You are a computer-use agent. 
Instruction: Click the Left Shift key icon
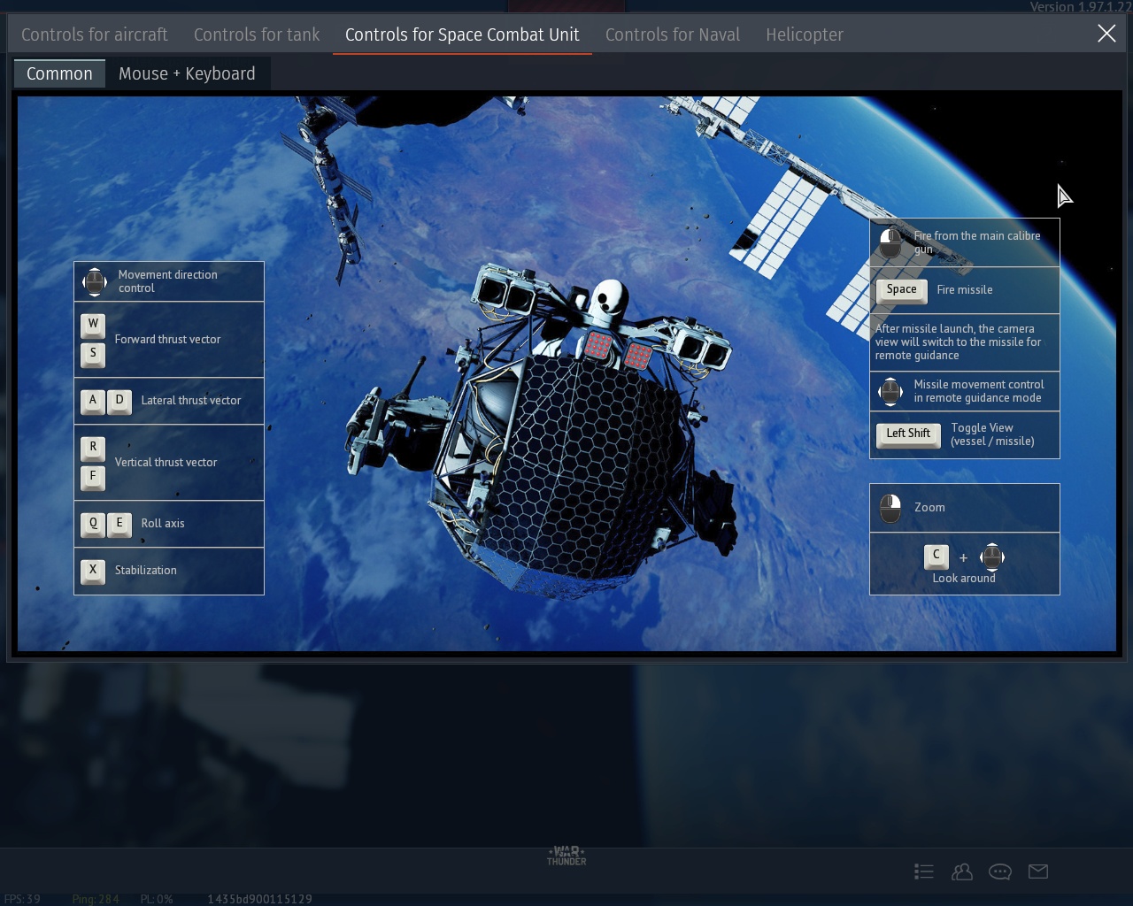click(x=908, y=434)
